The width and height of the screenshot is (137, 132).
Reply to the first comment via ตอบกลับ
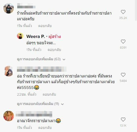(x=45, y=26)
